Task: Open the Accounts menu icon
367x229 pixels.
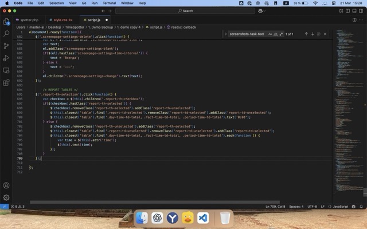Action: pos(6,185)
